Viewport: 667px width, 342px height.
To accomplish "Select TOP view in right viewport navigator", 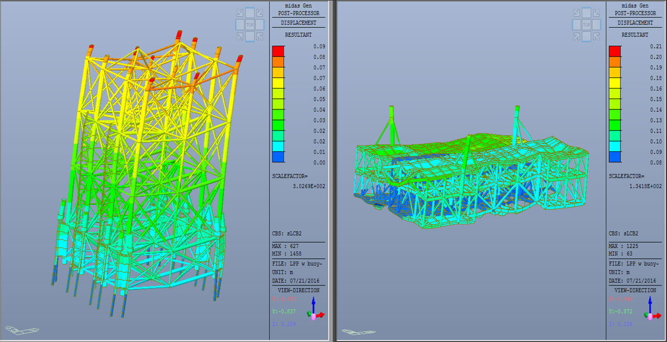I will [587, 25].
